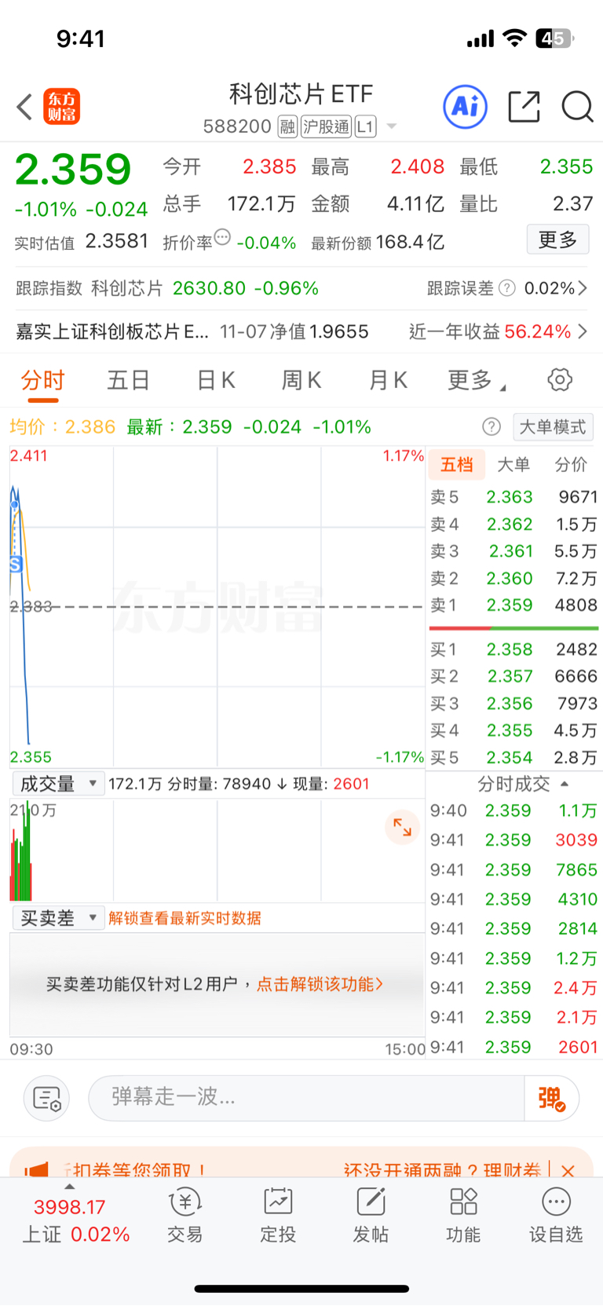Tap the 跟踪误差 question mark icon
Image resolution: width=603 pixels, height=1306 pixels.
tap(507, 288)
